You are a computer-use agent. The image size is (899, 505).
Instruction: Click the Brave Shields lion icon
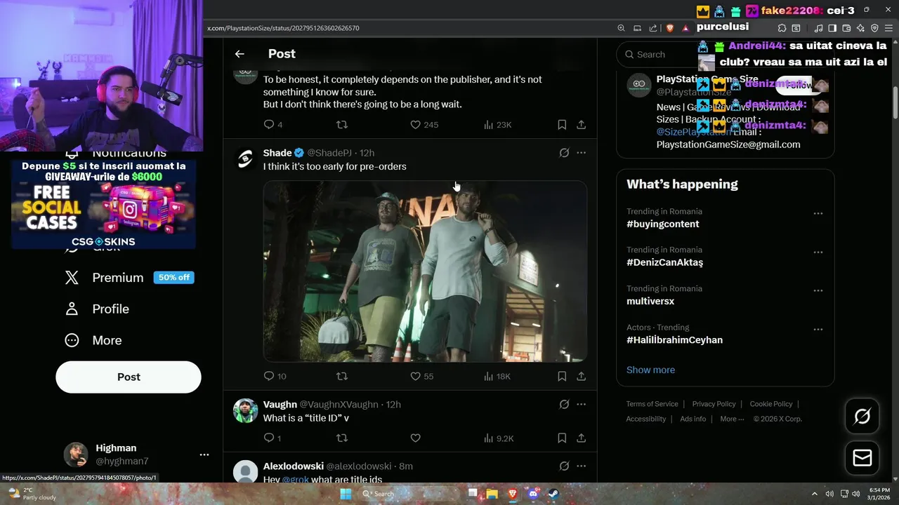coord(670,28)
